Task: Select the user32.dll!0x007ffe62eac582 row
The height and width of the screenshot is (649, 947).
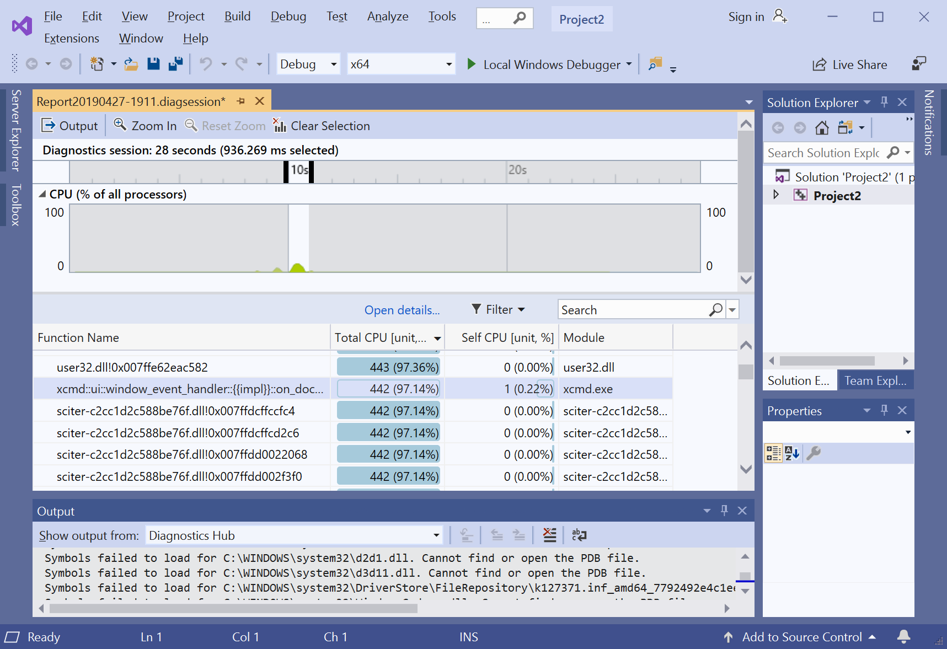Action: [x=352, y=367]
